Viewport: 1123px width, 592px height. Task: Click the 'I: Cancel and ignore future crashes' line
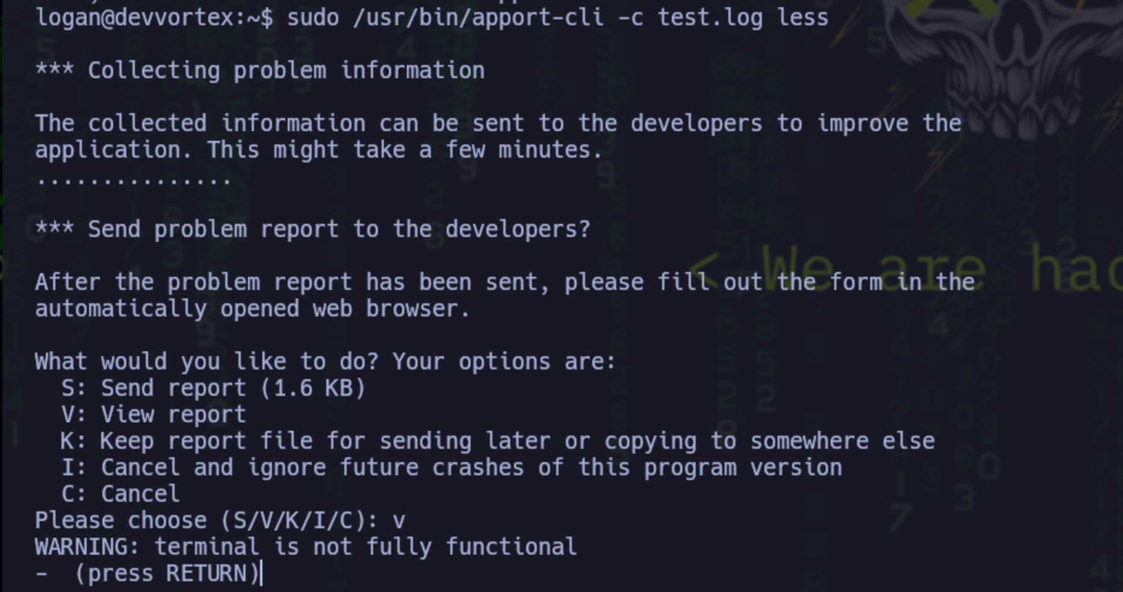(452, 467)
